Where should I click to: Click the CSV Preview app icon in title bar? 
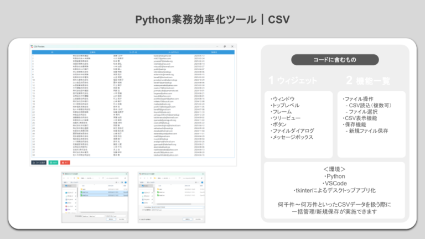[32, 46]
